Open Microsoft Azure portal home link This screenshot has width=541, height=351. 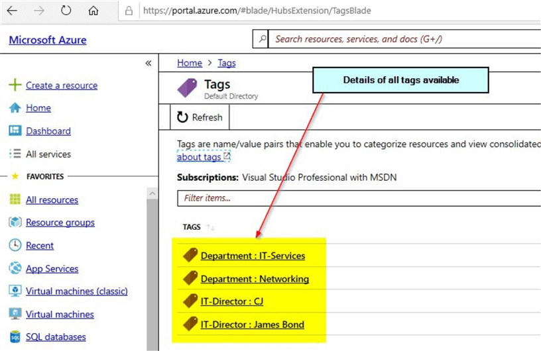point(48,40)
